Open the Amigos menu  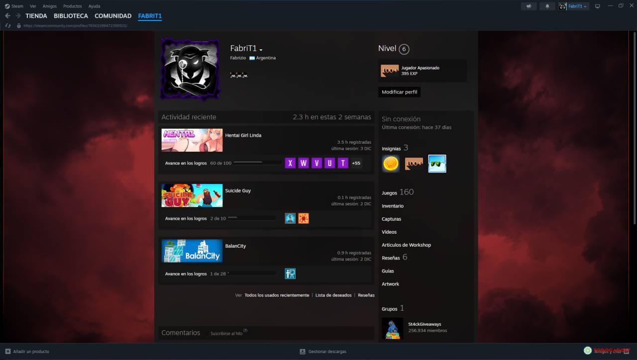(50, 6)
